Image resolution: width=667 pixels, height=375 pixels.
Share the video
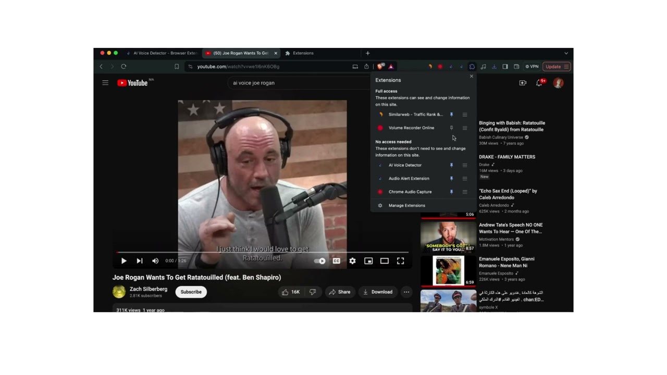[339, 292]
